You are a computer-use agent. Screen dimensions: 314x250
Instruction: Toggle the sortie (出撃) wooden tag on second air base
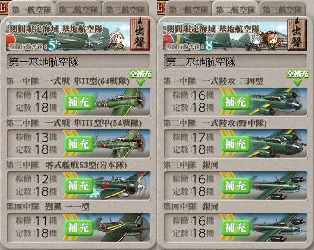pos(297,34)
